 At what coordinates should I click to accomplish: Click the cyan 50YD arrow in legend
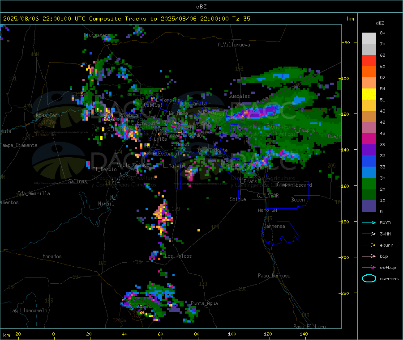pyautogui.click(x=369, y=222)
